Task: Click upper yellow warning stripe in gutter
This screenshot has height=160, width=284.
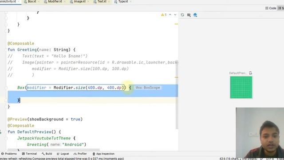Action: coord(177,24)
